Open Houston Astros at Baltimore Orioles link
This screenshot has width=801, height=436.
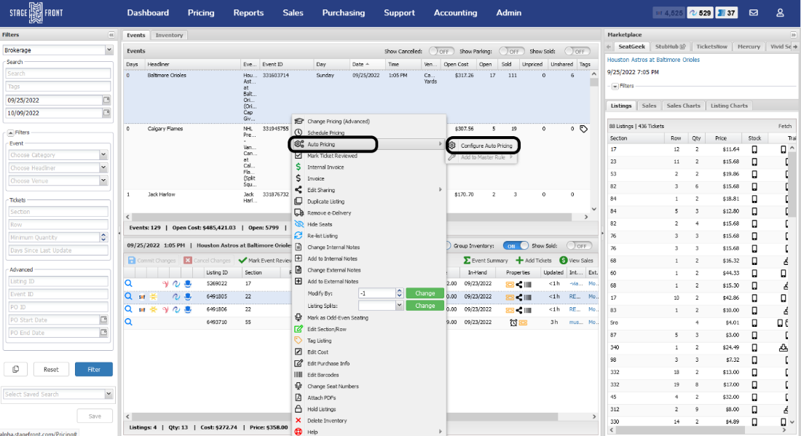(653, 60)
